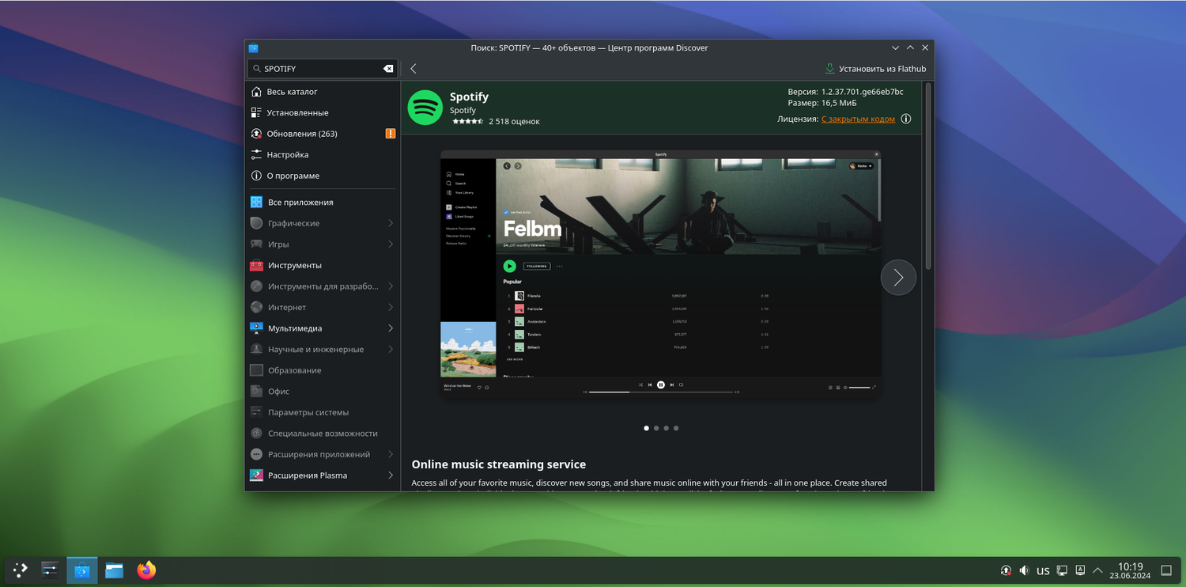
Task: Click the Версия: 1.2.37.701.ge66eb7bc text
Action: pyautogui.click(x=845, y=92)
